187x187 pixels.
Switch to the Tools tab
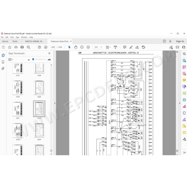(x=15, y=41)
